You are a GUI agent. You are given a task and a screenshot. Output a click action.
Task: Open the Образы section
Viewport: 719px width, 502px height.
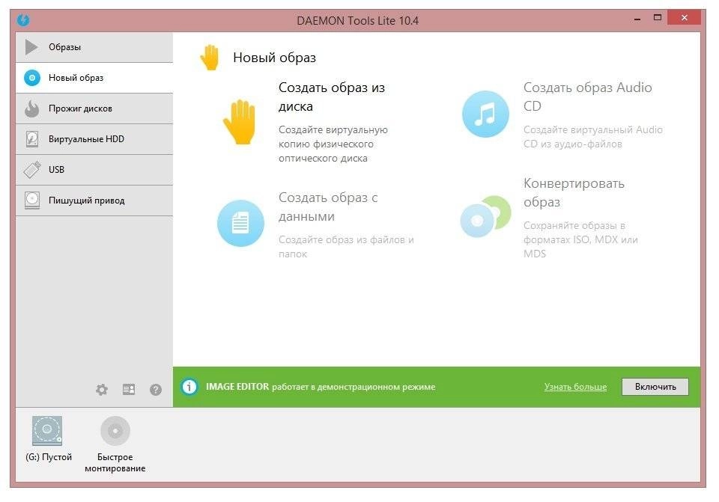[94, 47]
